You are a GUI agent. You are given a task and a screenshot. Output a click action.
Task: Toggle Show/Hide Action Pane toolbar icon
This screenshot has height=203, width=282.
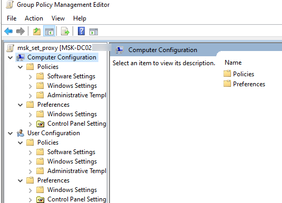(94, 32)
